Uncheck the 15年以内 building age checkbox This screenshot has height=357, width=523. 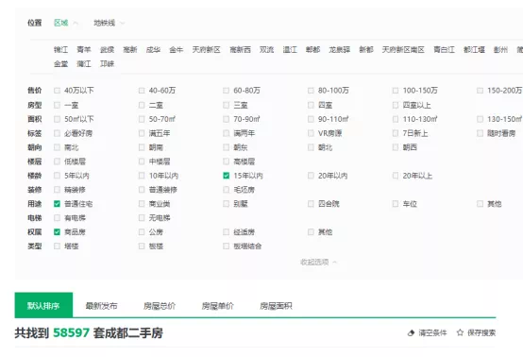[227, 176]
